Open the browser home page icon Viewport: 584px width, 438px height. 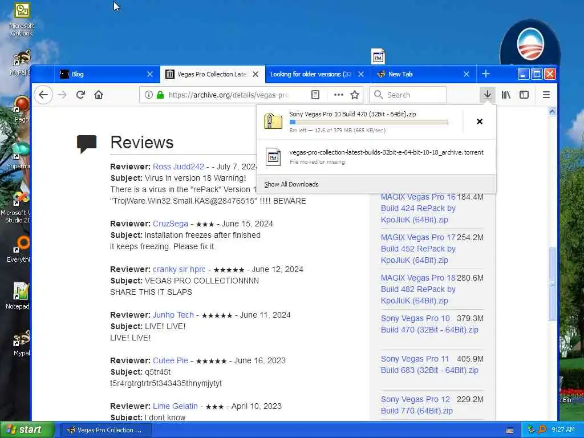(99, 95)
